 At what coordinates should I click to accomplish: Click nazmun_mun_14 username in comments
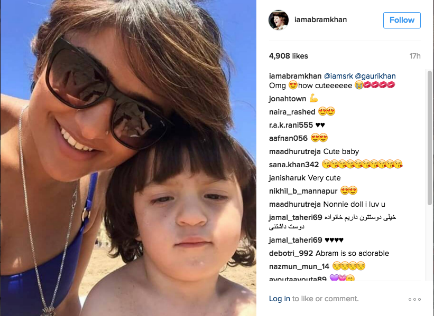(299, 266)
